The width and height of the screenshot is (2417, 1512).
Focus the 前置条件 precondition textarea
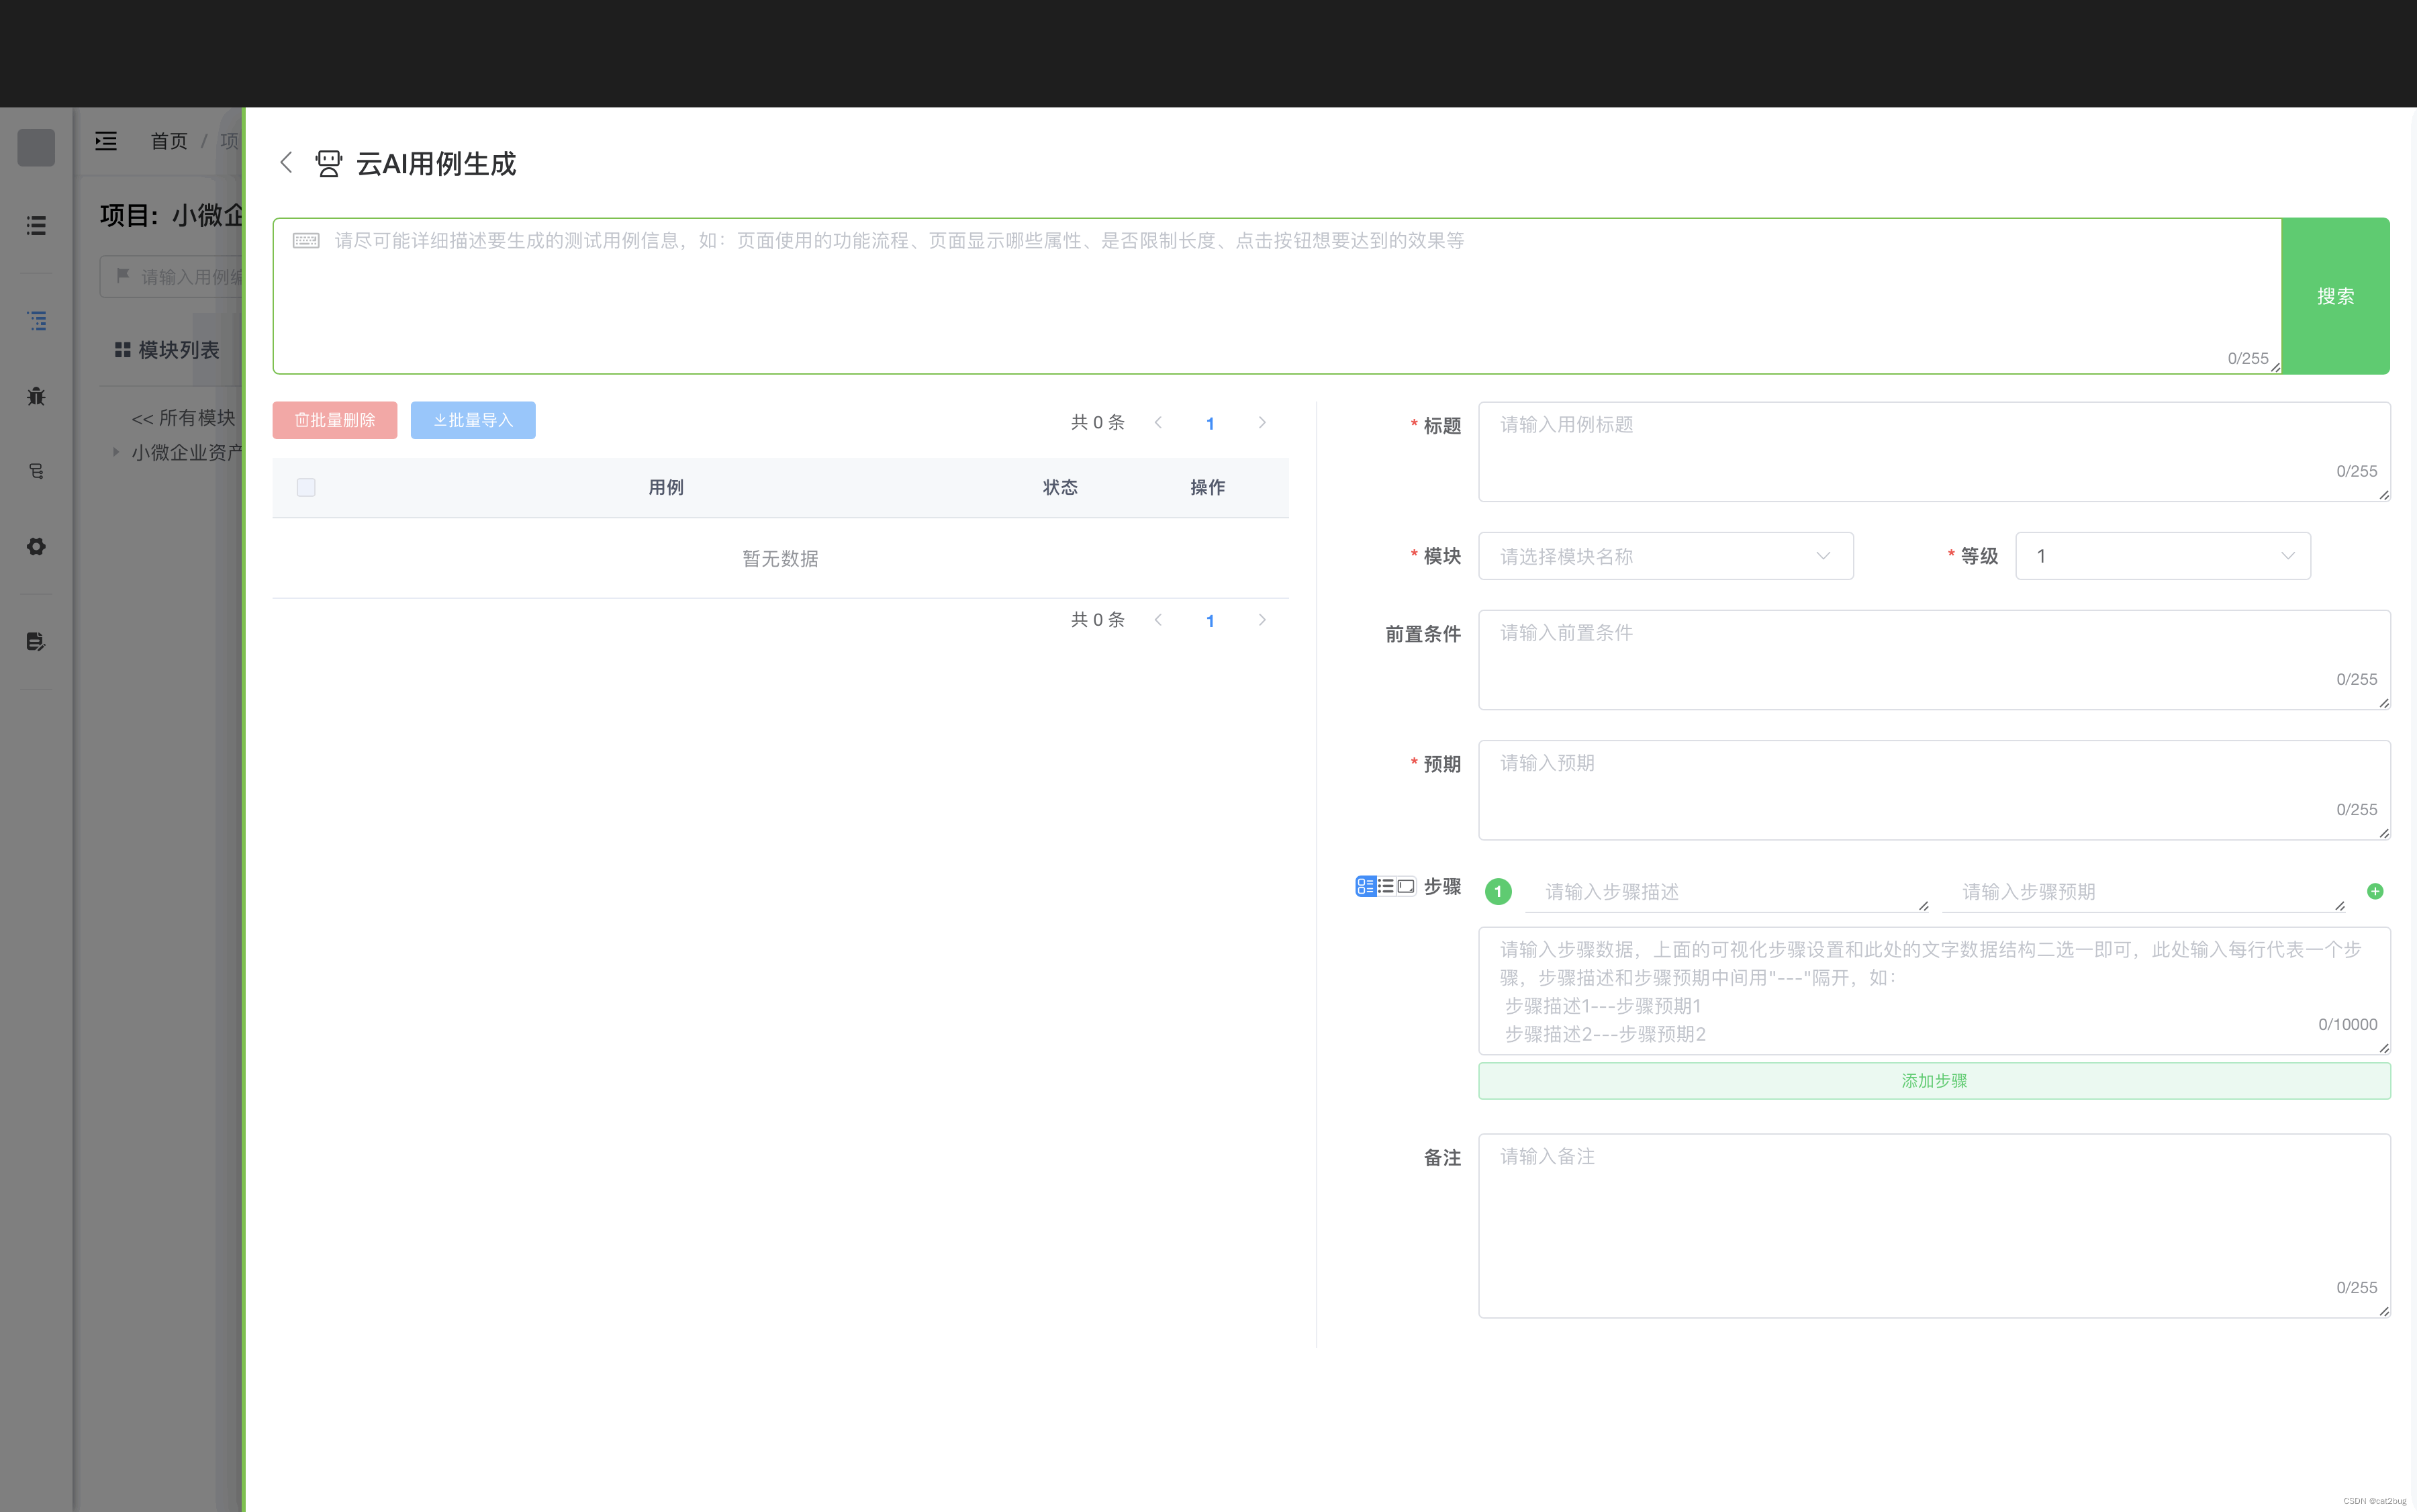(x=1934, y=660)
